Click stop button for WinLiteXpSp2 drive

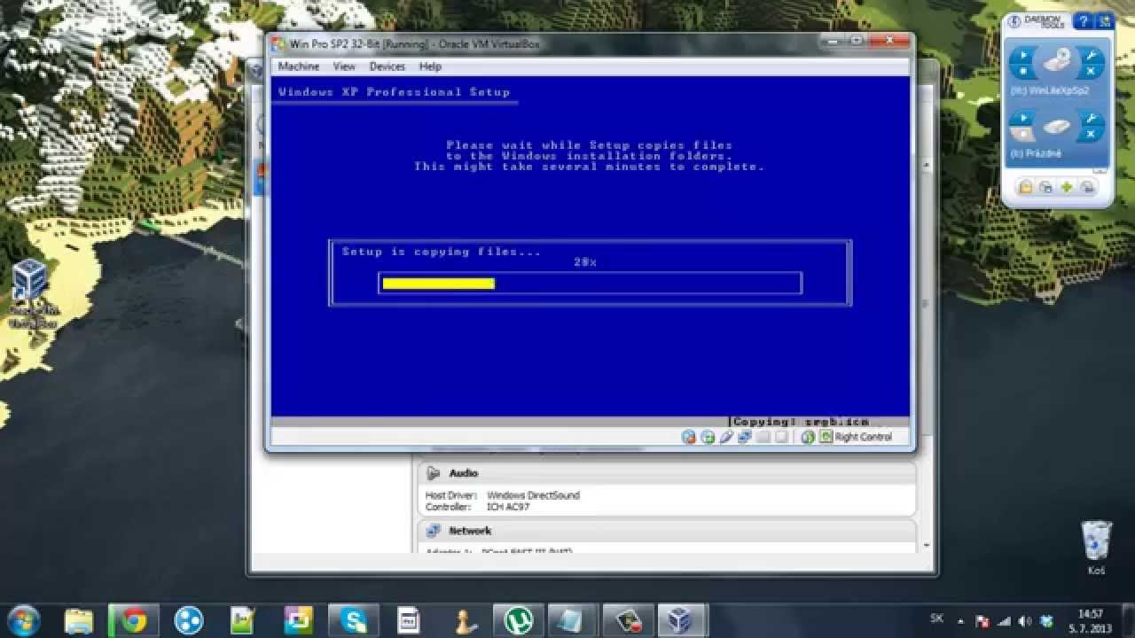(1023, 71)
